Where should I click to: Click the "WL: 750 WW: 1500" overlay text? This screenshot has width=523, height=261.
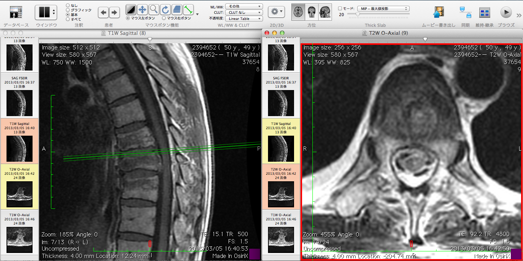pyautogui.click(x=67, y=62)
